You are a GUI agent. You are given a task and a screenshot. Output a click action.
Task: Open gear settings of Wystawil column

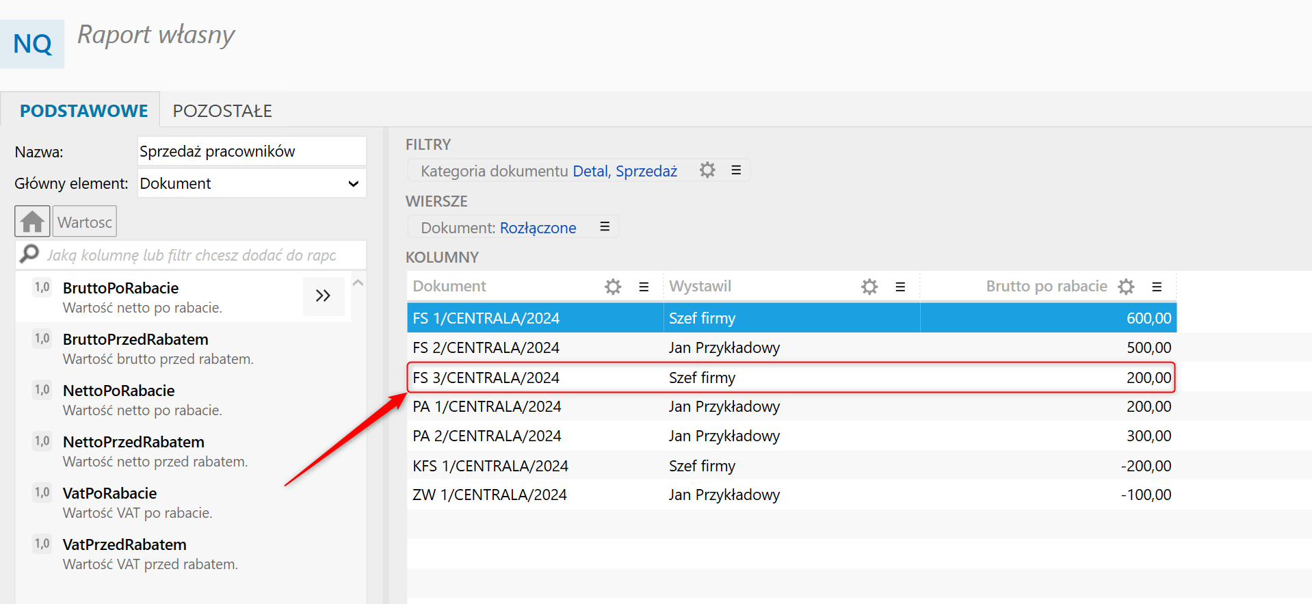coord(869,287)
